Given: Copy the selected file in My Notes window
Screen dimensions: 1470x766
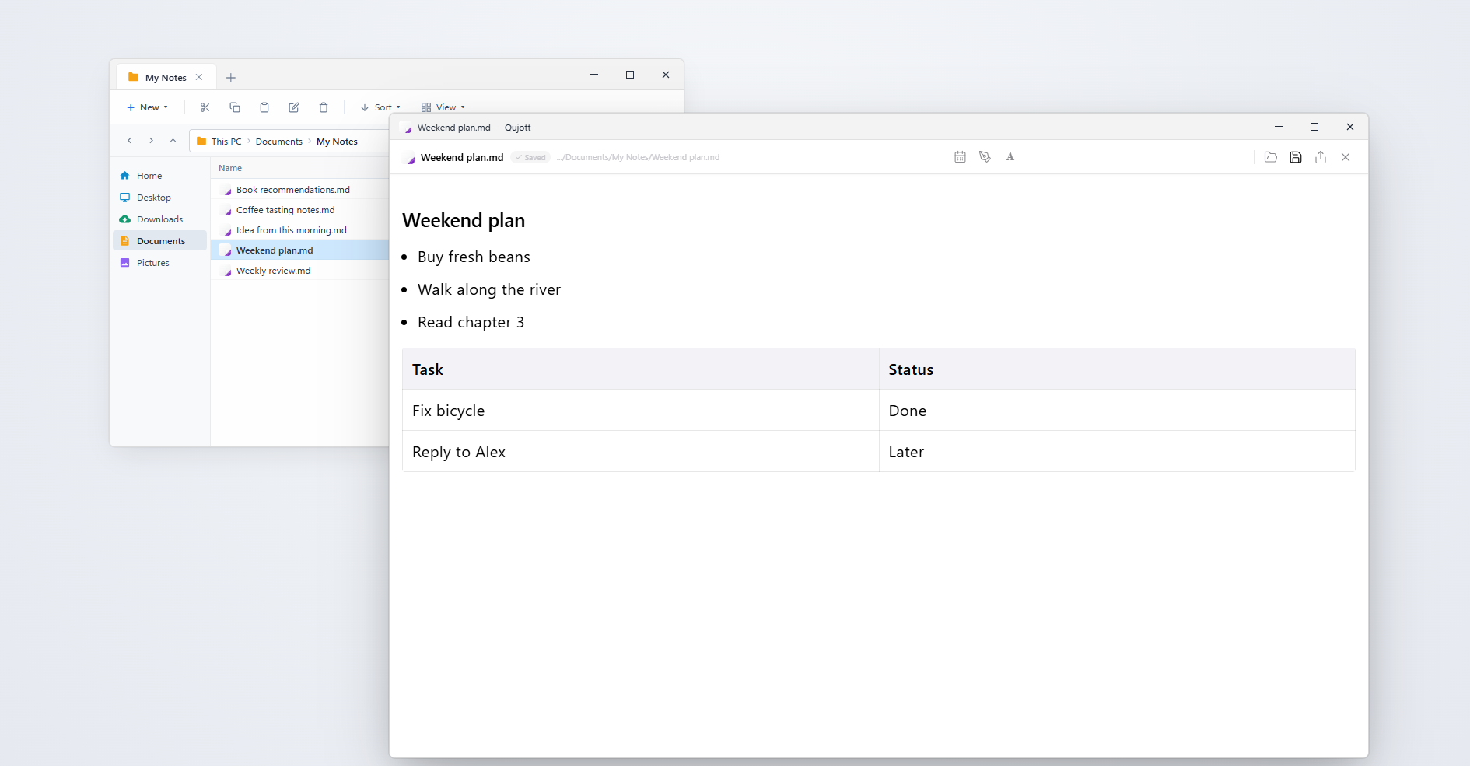Looking at the screenshot, I should (235, 107).
